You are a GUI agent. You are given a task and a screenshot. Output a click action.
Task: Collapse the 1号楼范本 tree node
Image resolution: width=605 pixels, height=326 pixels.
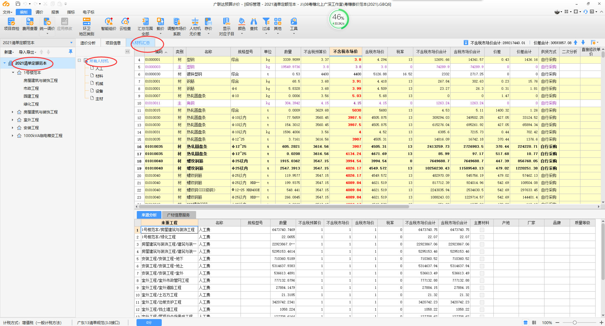click(13, 73)
